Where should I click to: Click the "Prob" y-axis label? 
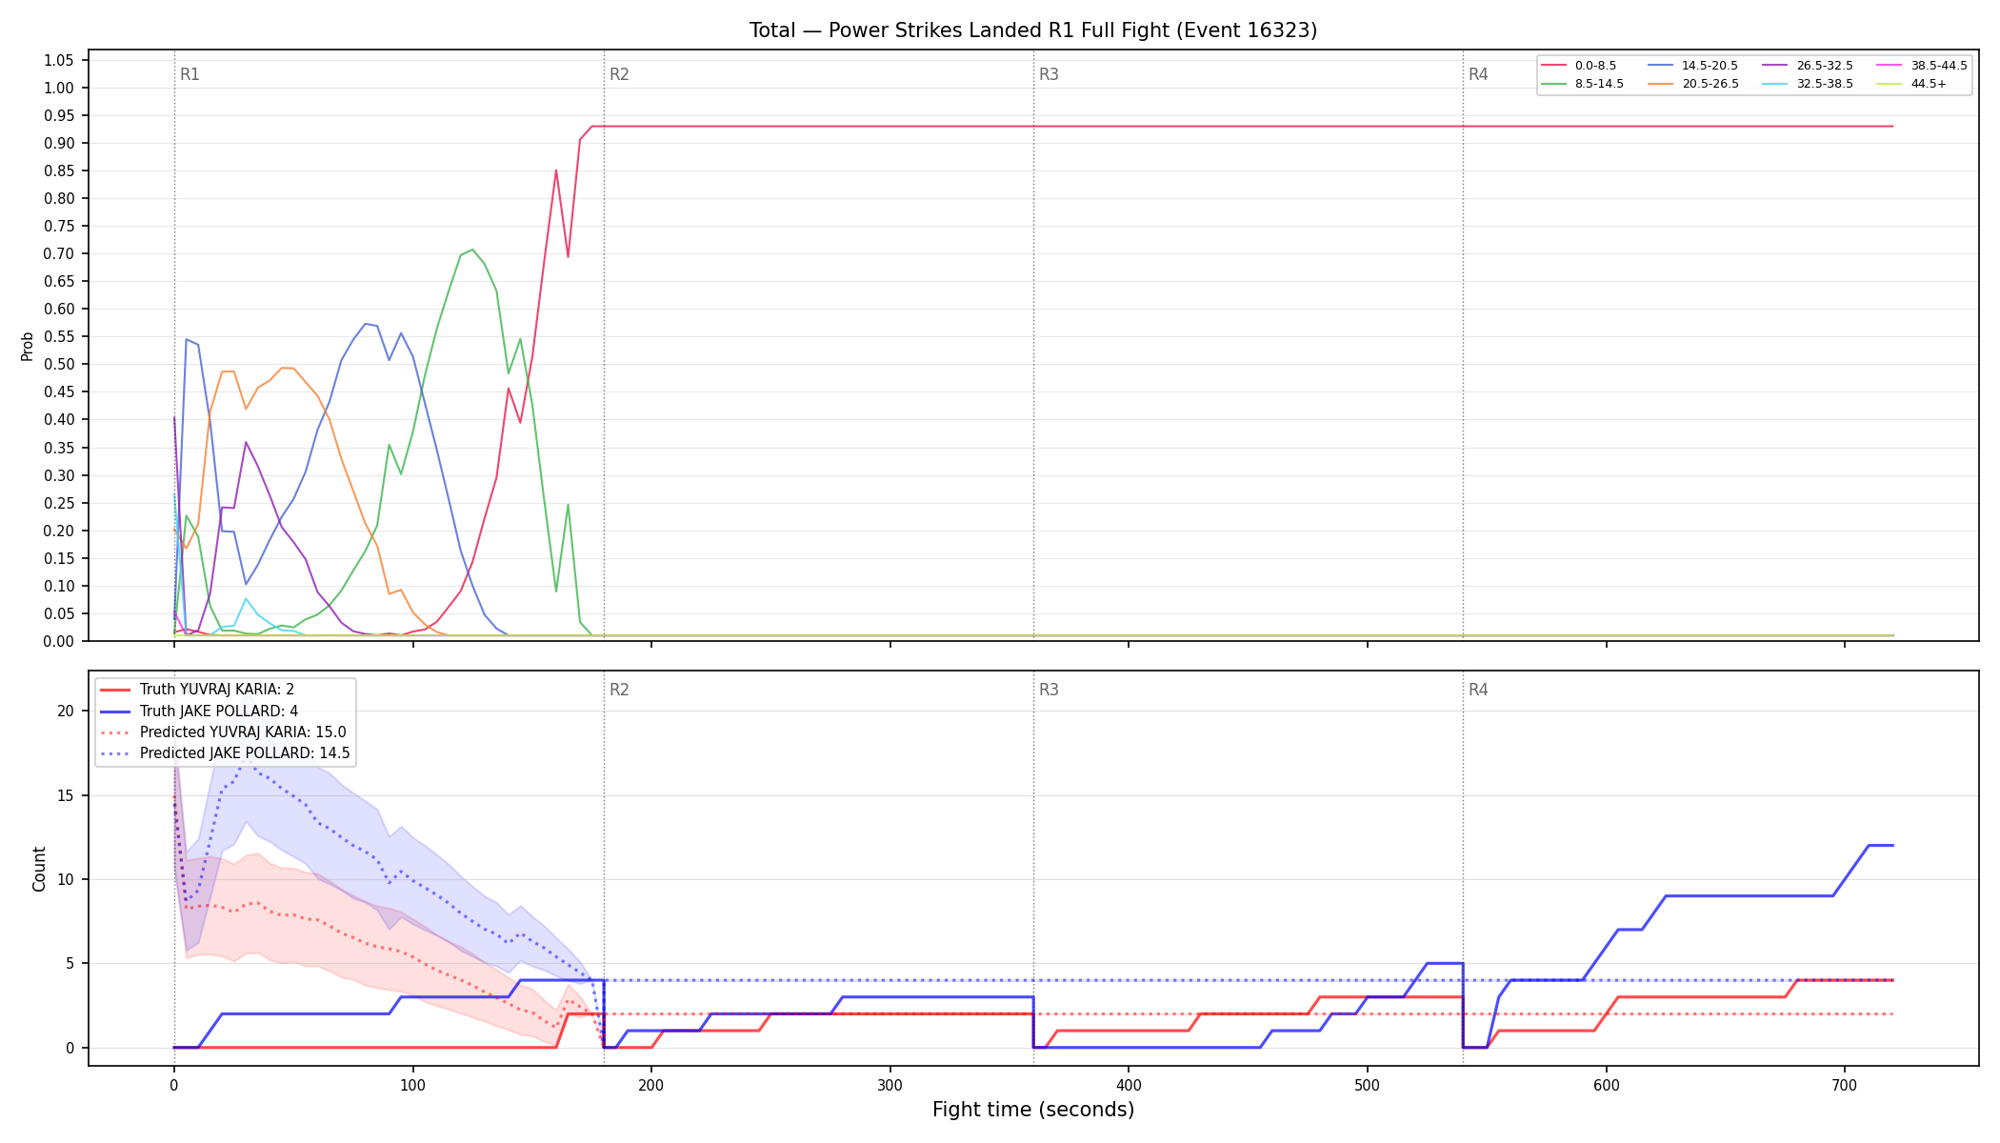click(27, 346)
